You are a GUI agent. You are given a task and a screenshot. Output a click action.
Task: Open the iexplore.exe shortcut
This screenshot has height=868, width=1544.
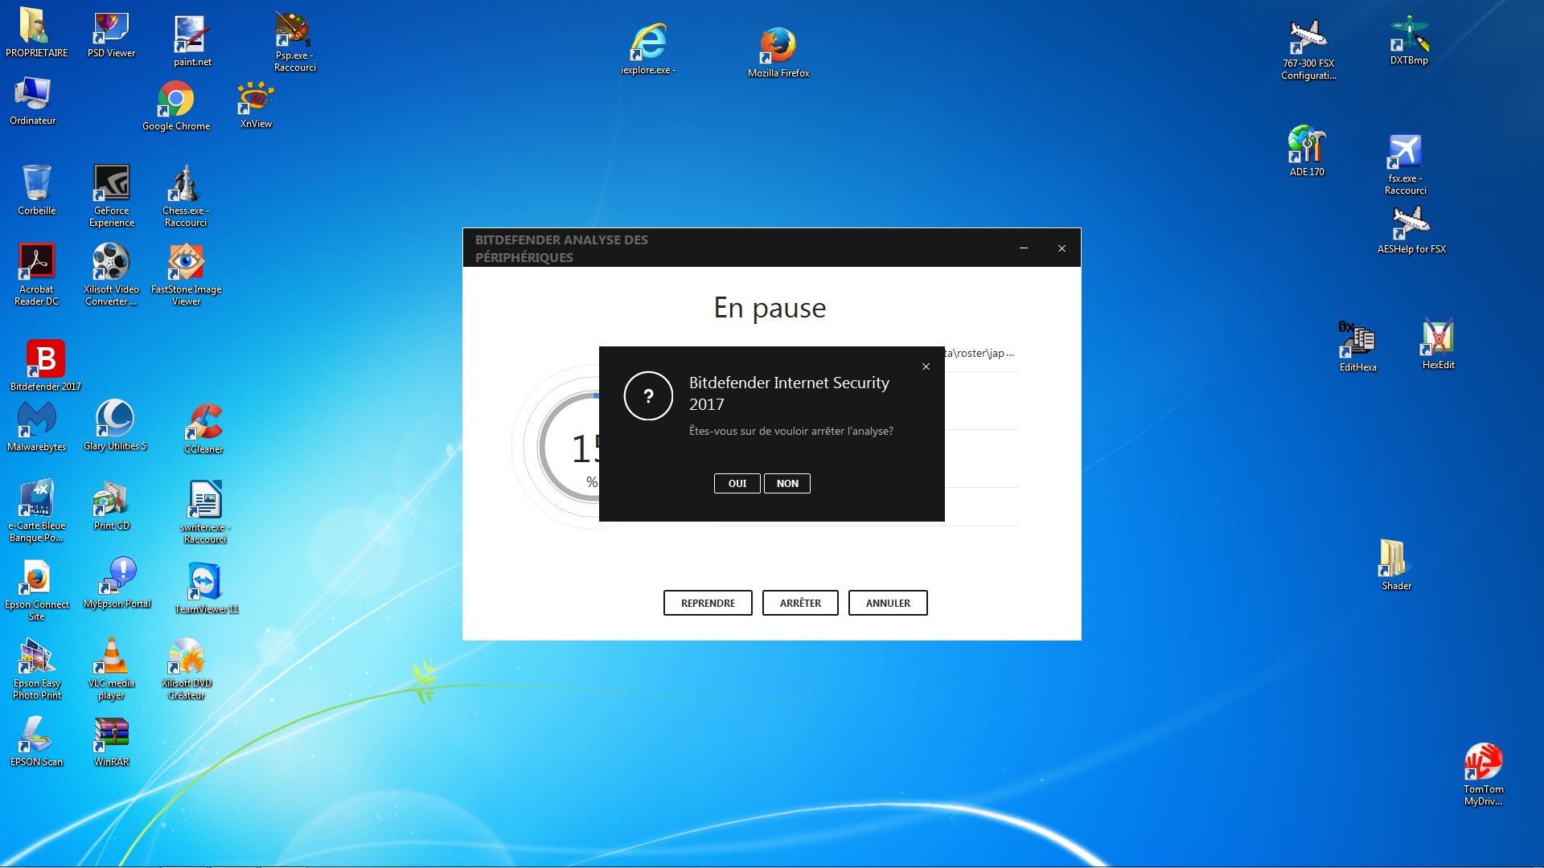click(648, 48)
